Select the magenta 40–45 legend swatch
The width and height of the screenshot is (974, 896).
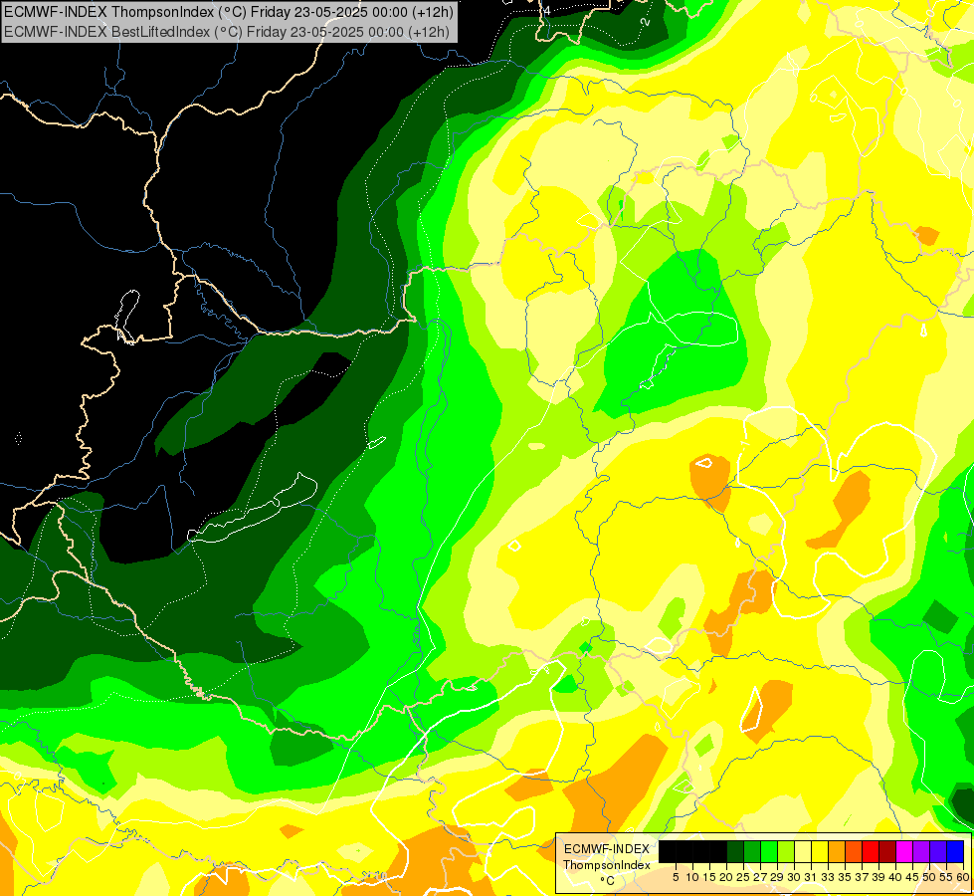904,851
